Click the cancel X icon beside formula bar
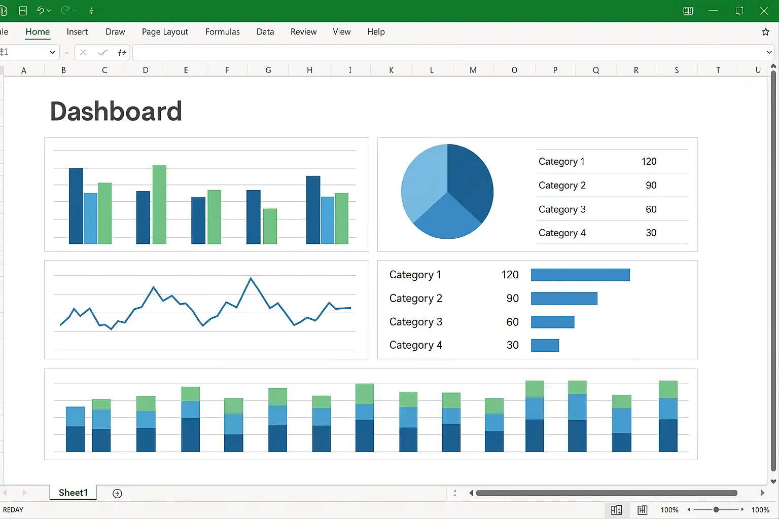The image size is (779, 519). (83, 52)
